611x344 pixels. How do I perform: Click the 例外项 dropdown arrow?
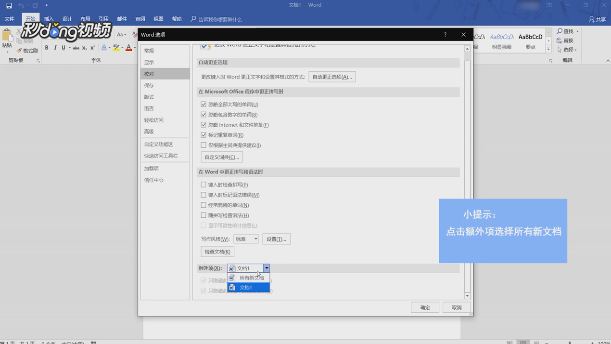click(267, 268)
